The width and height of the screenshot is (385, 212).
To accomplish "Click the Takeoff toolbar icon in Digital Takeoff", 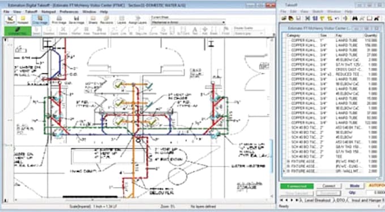I will click(10, 20).
